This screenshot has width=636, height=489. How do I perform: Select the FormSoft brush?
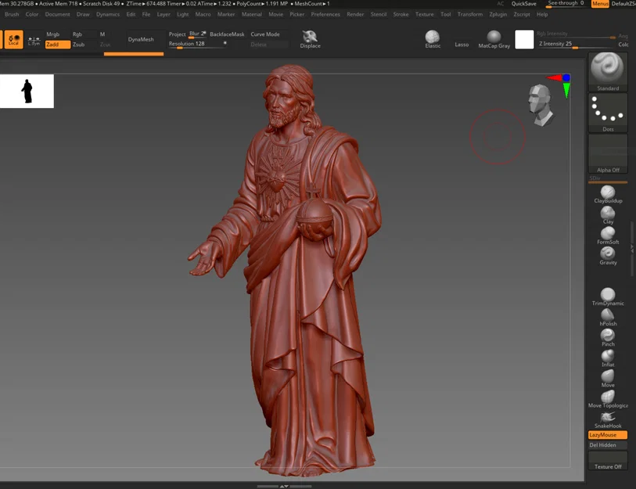click(x=608, y=236)
